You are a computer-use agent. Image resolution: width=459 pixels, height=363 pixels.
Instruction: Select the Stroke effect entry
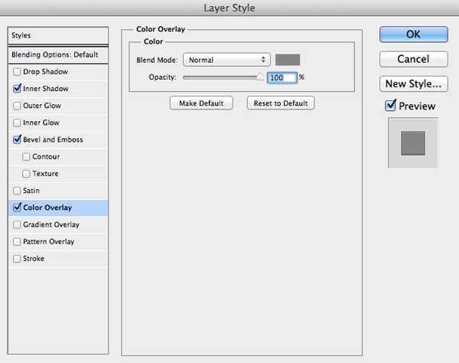coord(58,259)
